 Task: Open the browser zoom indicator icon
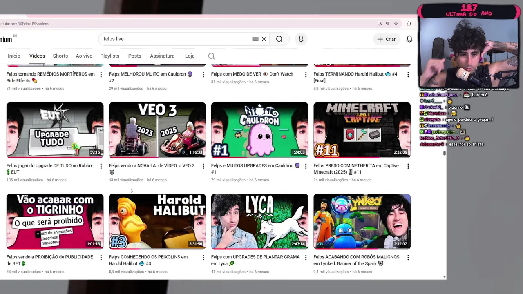pos(388,24)
